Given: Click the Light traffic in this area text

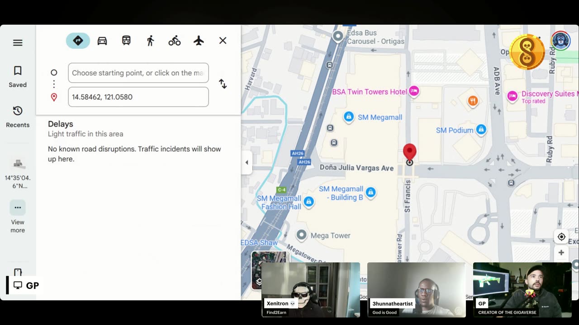Looking at the screenshot, I should coord(85,134).
